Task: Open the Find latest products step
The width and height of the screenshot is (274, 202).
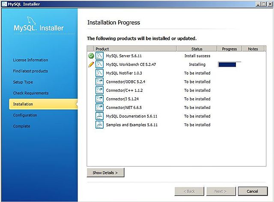Action: (x=30, y=71)
